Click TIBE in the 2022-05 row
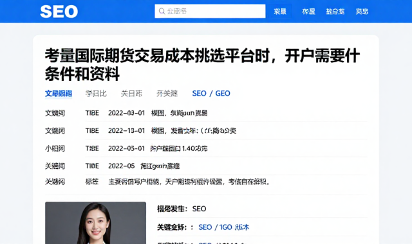This screenshot has width=412, height=244. pos(92,166)
